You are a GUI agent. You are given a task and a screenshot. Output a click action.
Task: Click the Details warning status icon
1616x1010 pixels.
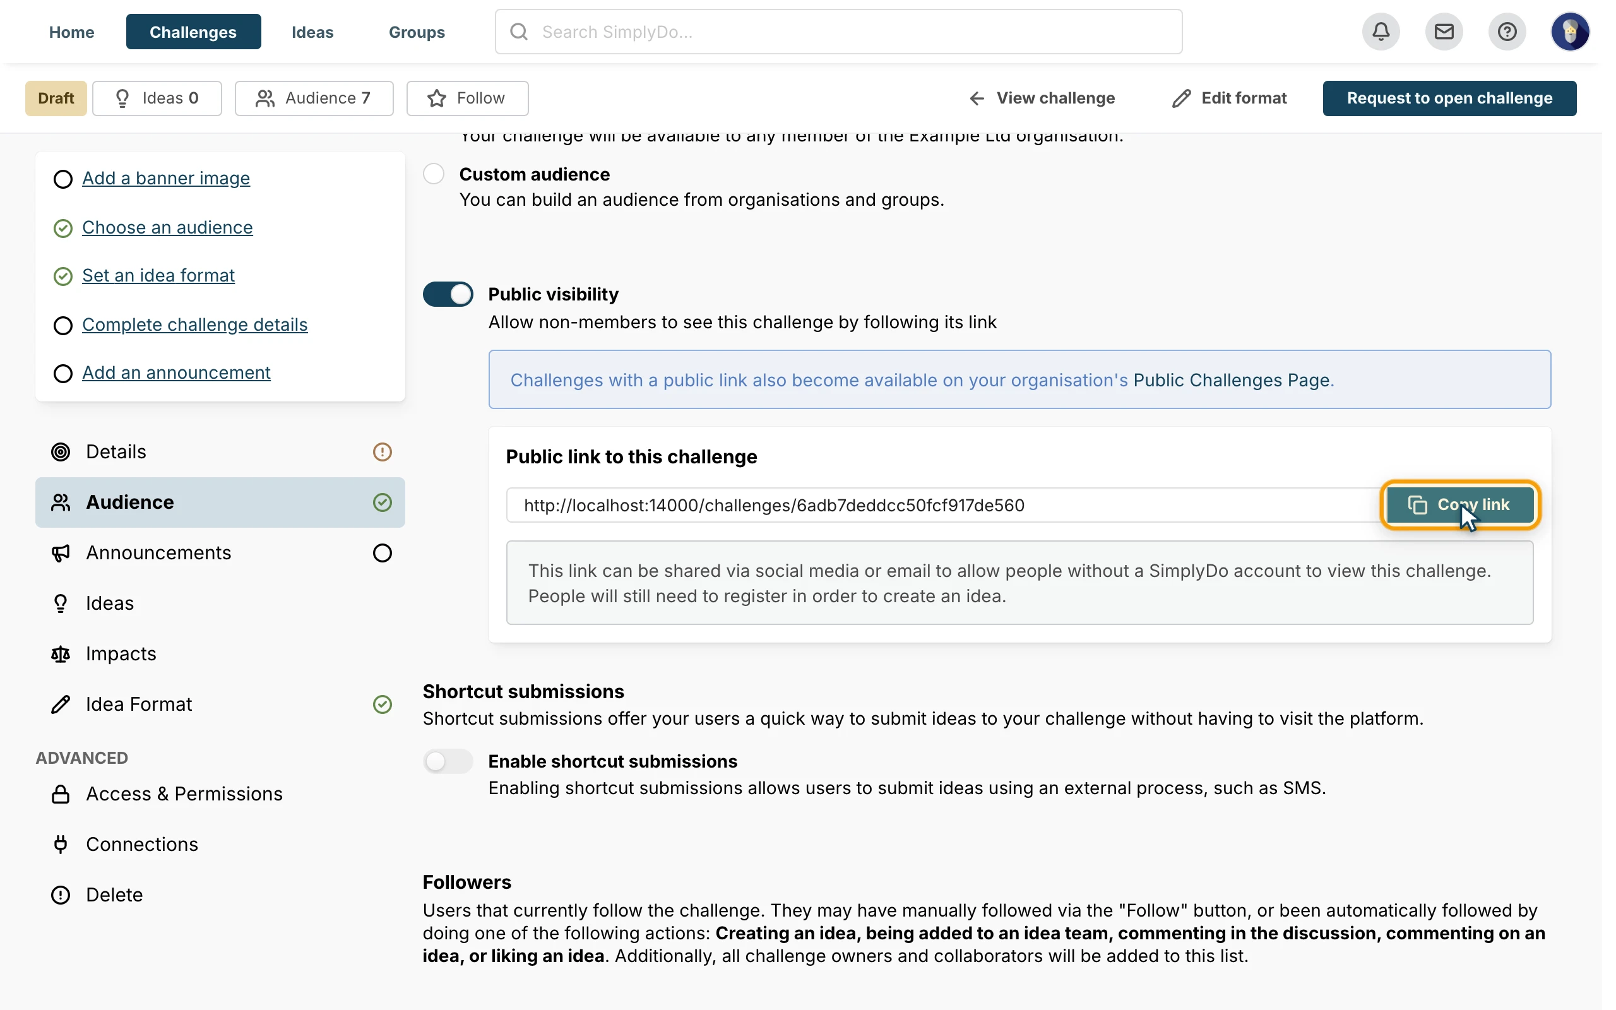click(x=382, y=452)
